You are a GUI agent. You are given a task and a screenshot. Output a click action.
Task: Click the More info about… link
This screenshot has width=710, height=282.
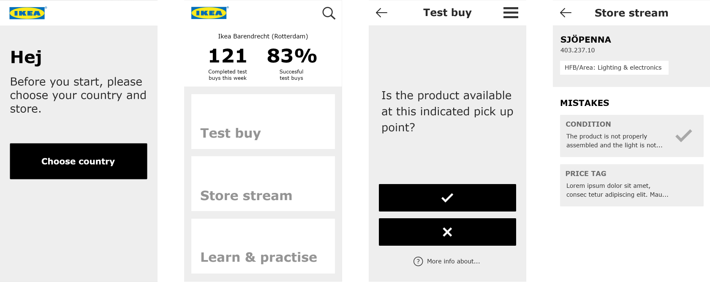(453, 261)
